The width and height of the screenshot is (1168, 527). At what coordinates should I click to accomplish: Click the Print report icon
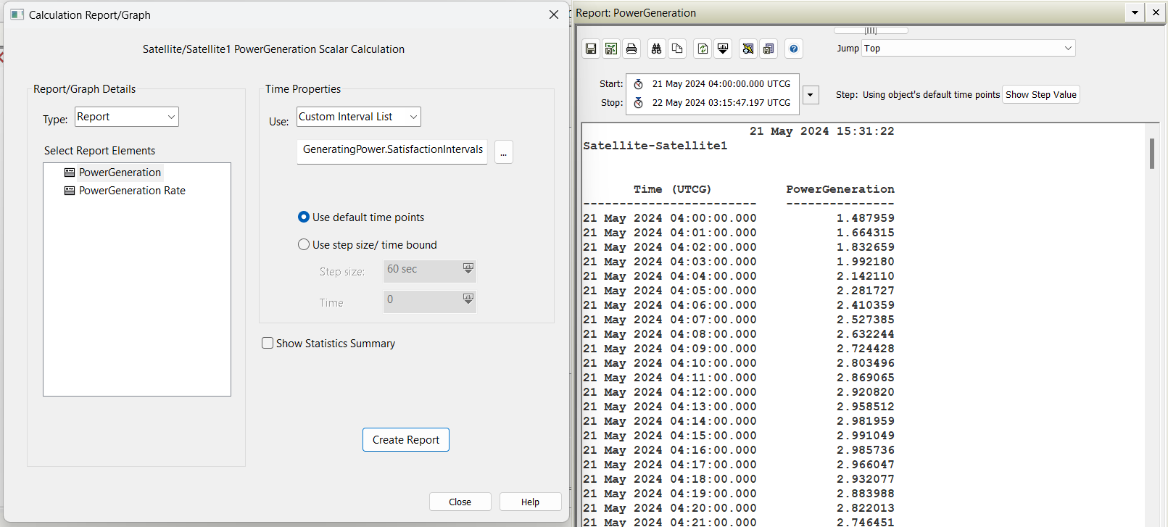click(x=631, y=49)
